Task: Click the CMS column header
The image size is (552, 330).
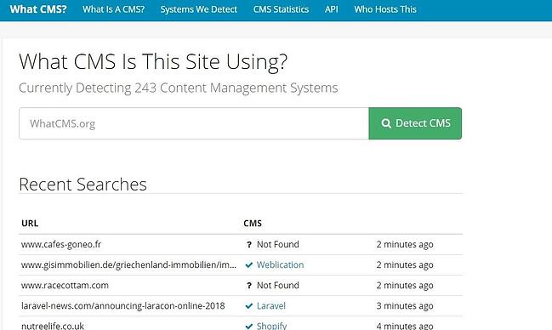Action: (253, 224)
